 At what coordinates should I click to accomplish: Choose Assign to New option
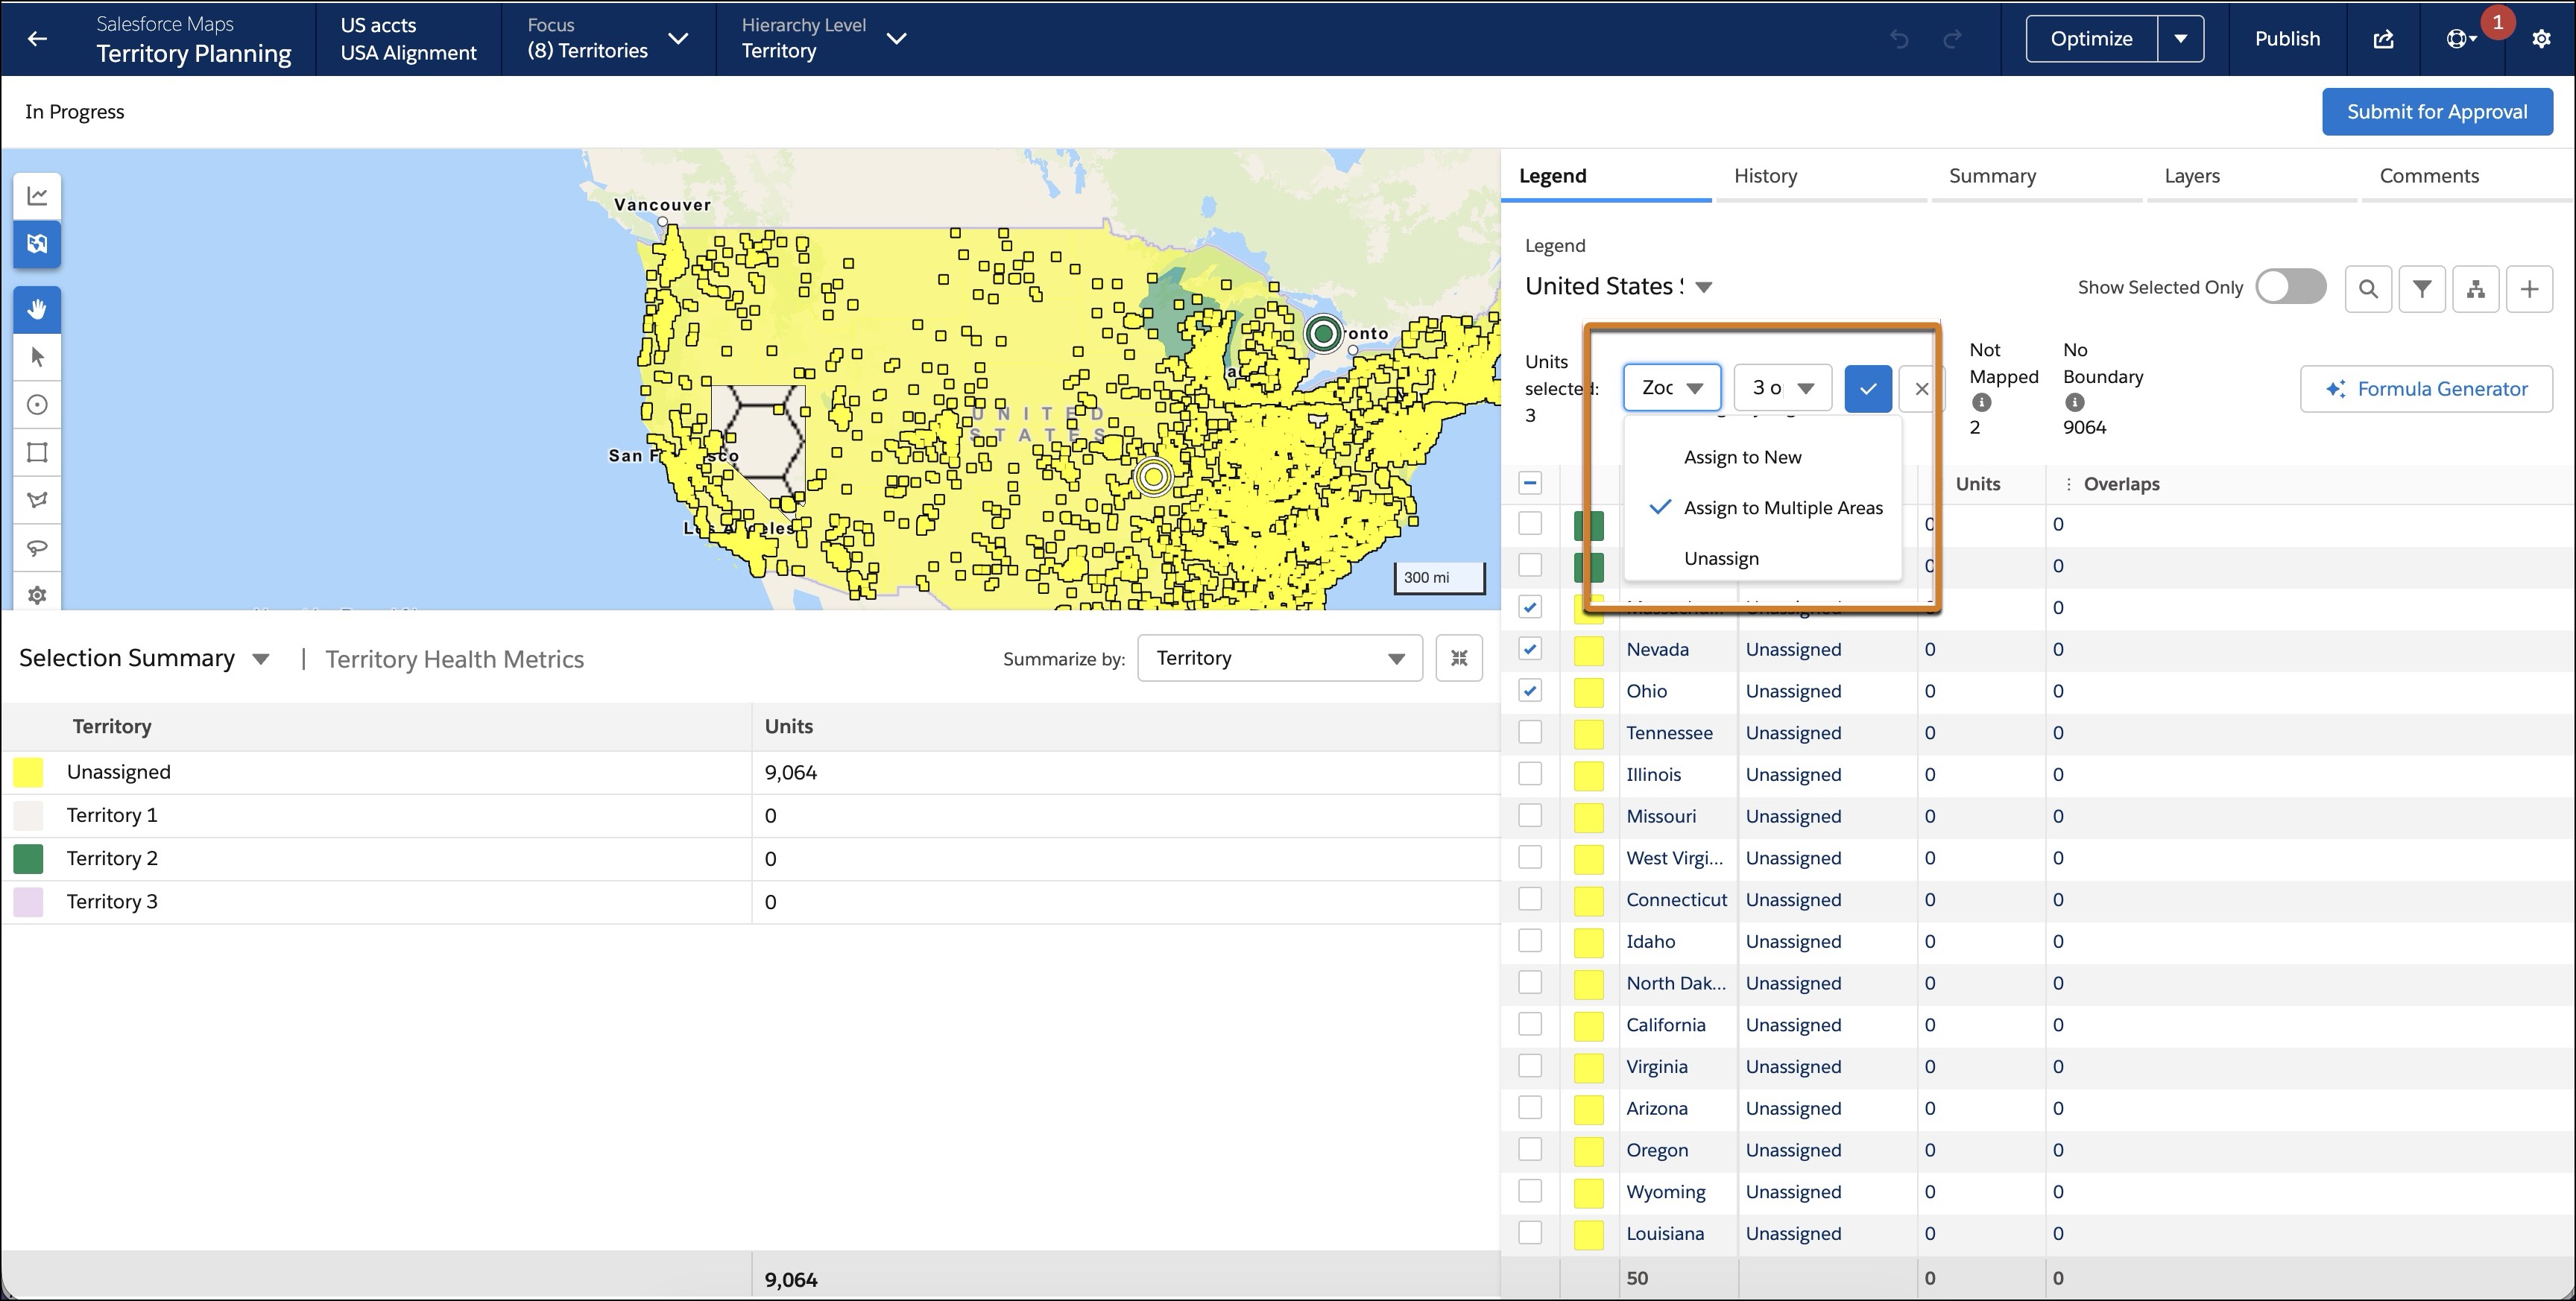pyautogui.click(x=1742, y=457)
